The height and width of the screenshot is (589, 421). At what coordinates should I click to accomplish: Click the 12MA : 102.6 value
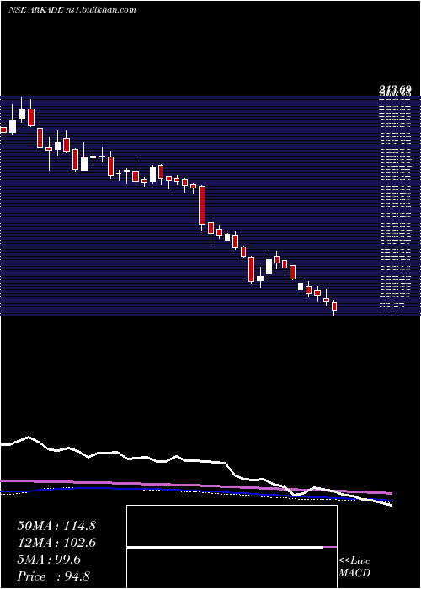56,543
